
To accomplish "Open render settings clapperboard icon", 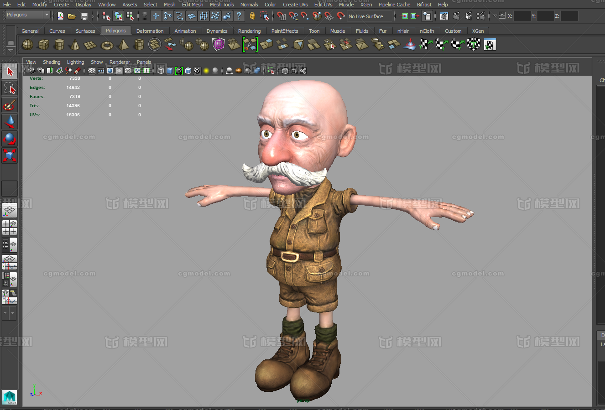I will click(x=480, y=16).
